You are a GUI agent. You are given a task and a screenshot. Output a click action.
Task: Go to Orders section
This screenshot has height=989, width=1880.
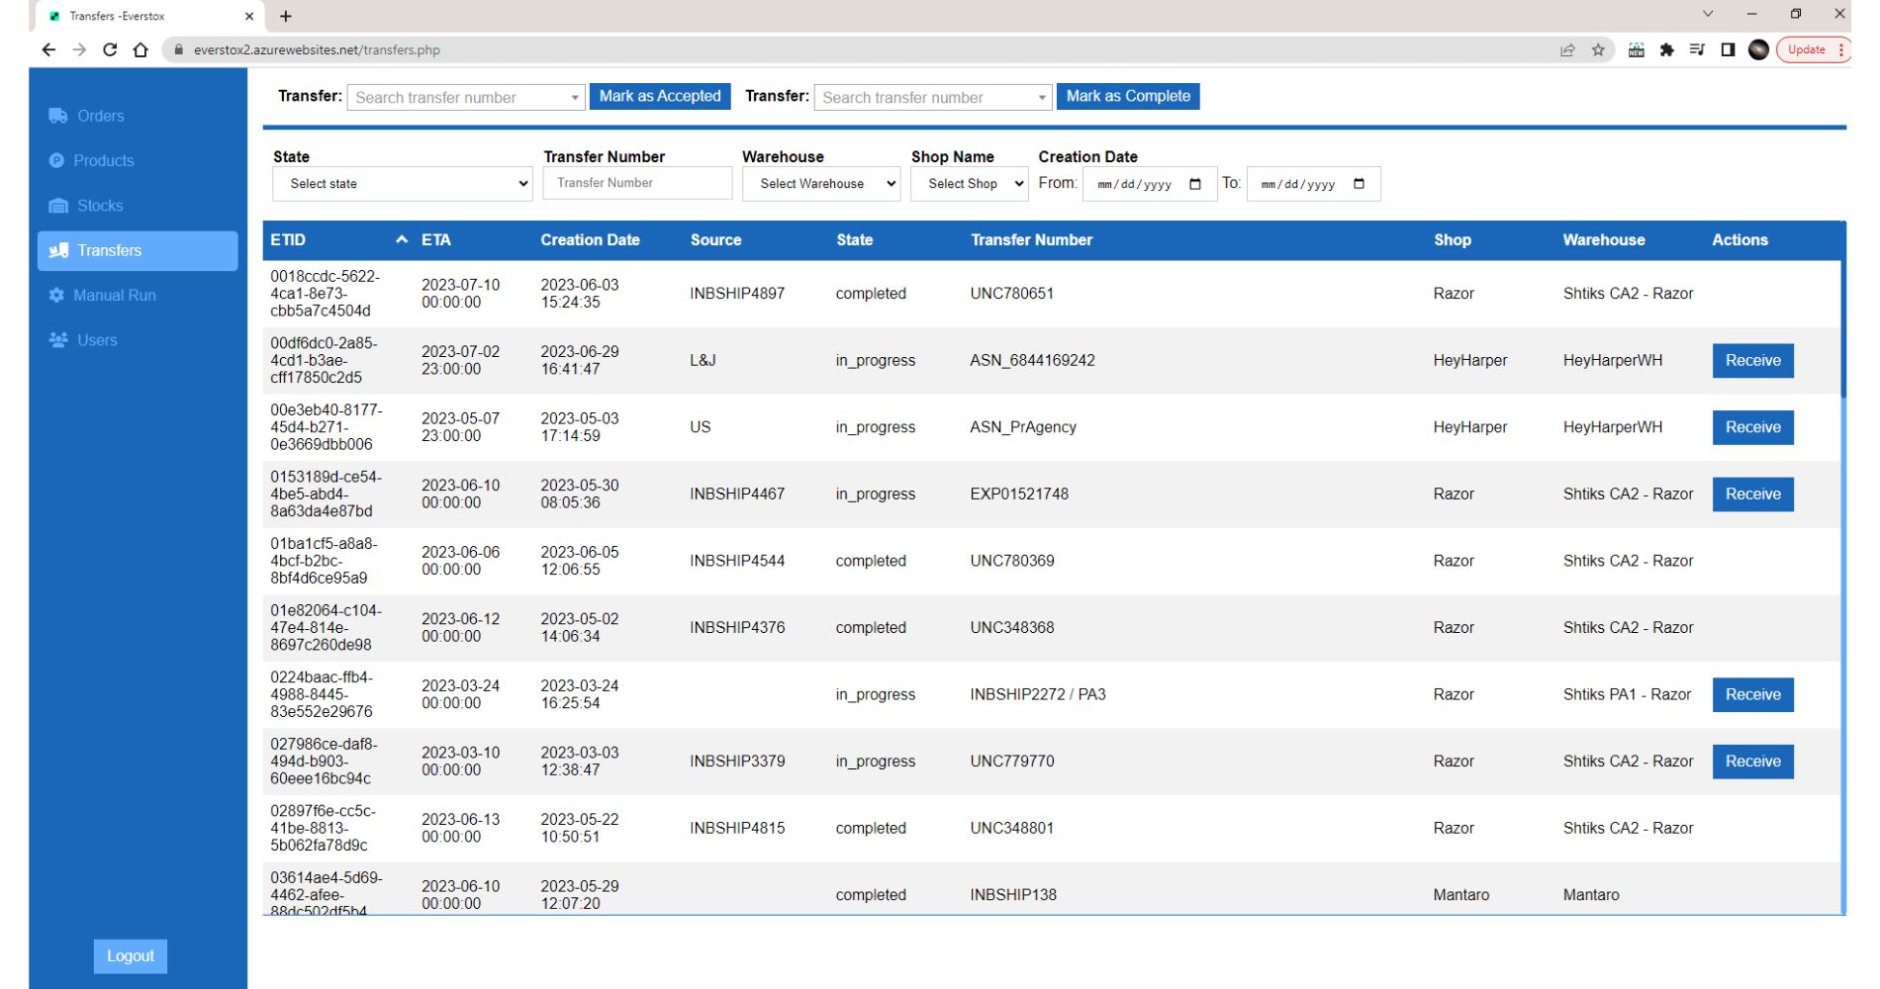click(x=100, y=116)
